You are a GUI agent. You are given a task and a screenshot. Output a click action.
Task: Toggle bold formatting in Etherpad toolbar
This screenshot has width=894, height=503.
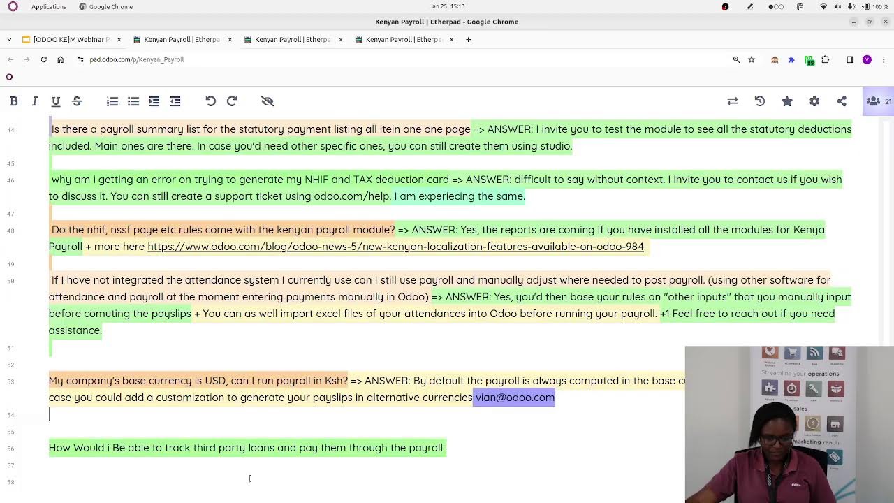13,101
